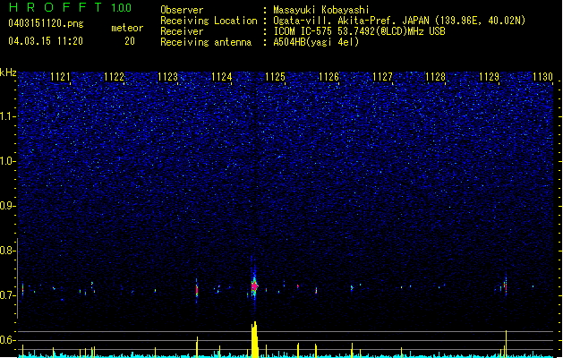Image resolution: width=563 pixels, height=358 pixels.
Task: Click the Receiving antenna label
Action: click(x=206, y=42)
